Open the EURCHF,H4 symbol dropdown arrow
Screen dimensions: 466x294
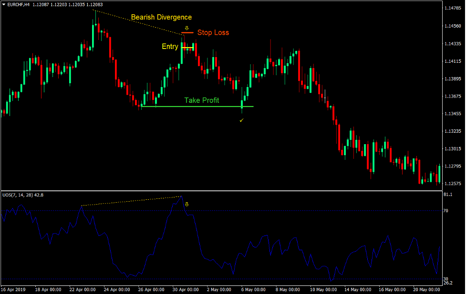(x=4, y=4)
